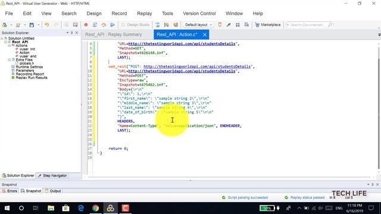Click the URL link on code line 4

(182, 43)
